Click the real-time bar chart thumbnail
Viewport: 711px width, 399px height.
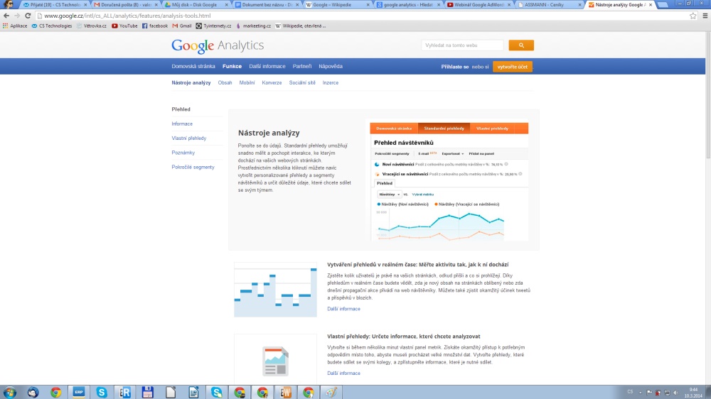click(275, 290)
